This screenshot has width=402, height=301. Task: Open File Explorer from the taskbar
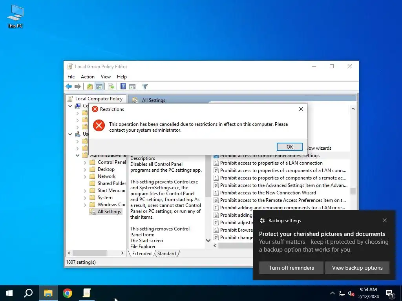[48, 293]
